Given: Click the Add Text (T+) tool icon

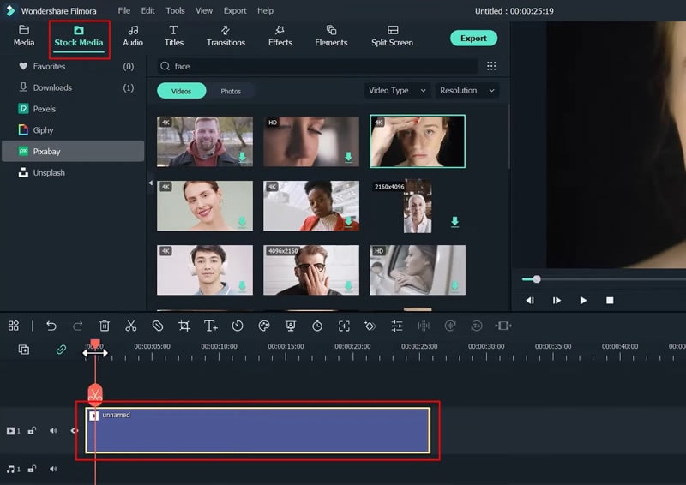Looking at the screenshot, I should pyautogui.click(x=211, y=326).
